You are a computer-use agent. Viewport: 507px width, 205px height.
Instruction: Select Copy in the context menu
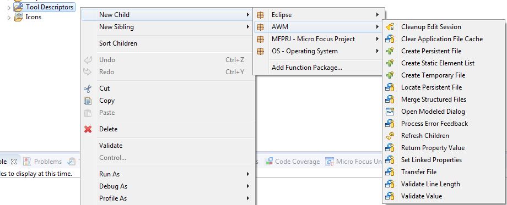point(168,101)
